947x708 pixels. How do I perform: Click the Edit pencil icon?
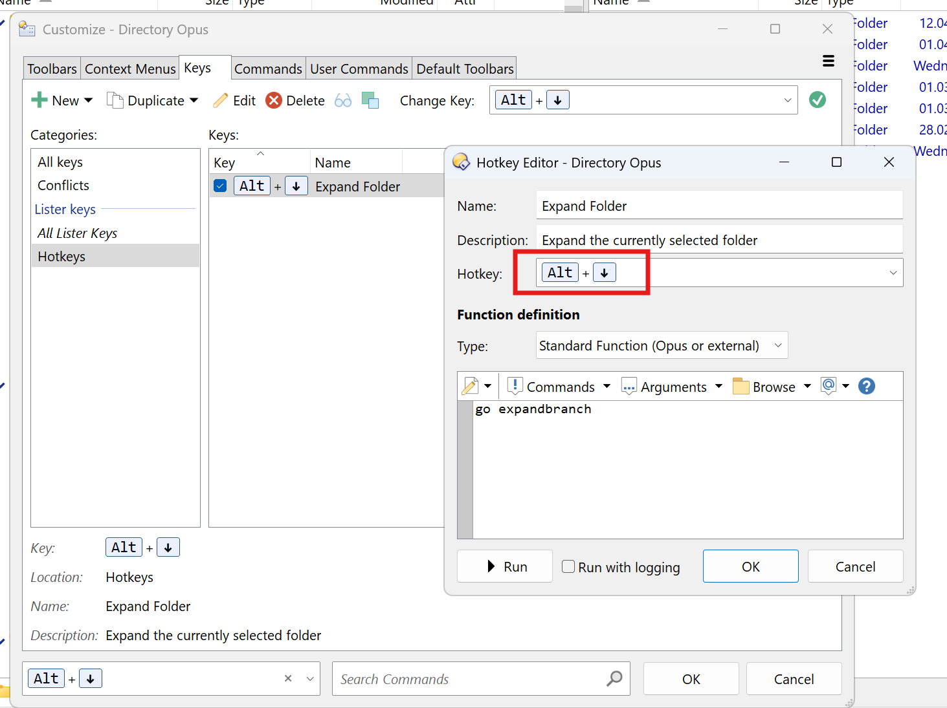[221, 100]
